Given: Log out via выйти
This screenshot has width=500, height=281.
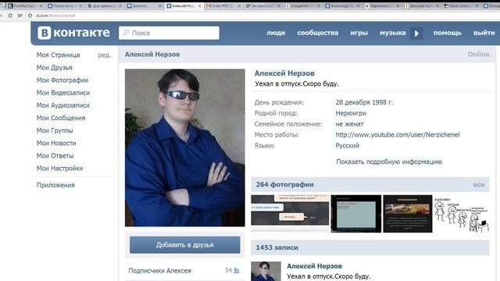Looking at the screenshot, I should pos(484,33).
